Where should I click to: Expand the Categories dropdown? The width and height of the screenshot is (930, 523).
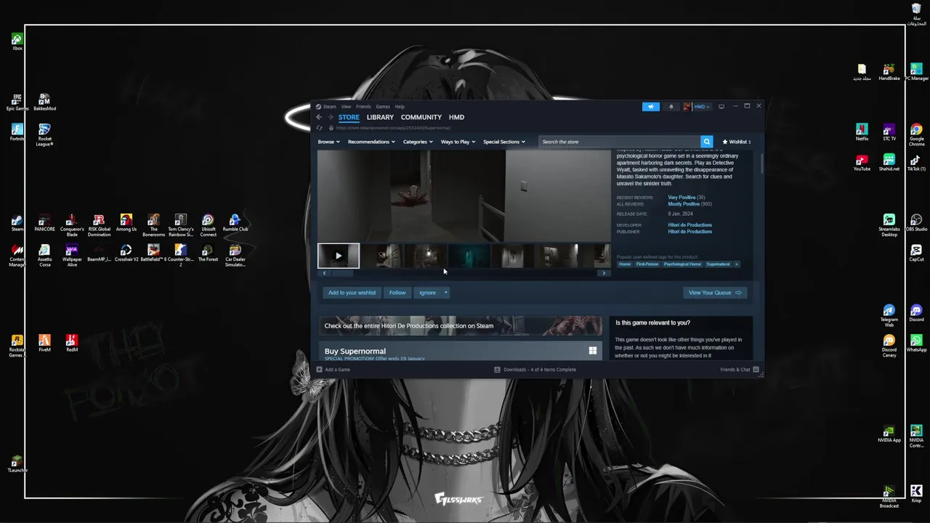418,142
